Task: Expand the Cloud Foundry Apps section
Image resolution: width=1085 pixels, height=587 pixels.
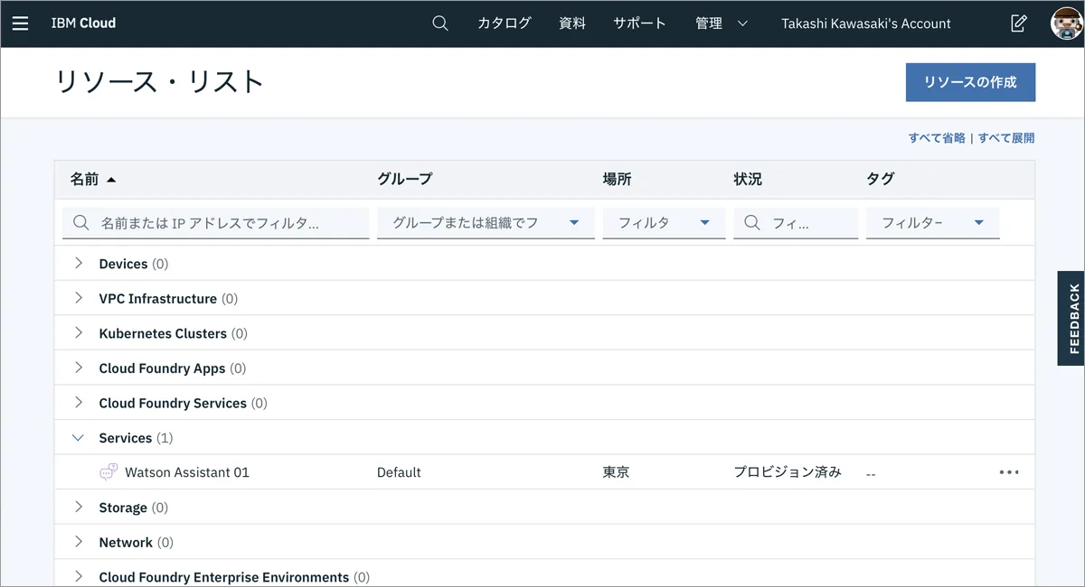Action: pos(79,368)
